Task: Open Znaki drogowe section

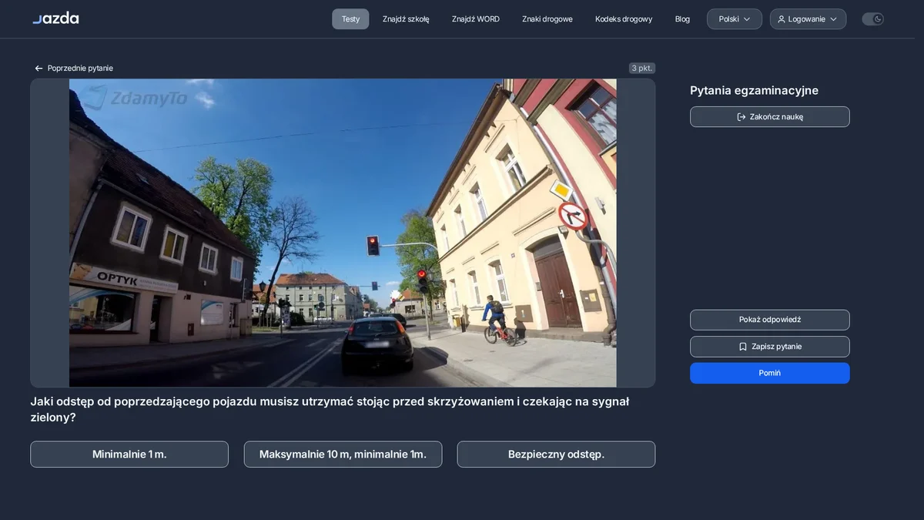Action: tap(547, 19)
